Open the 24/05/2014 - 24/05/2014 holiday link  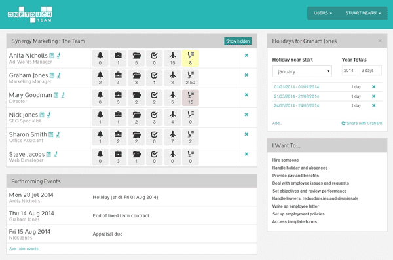coord(297,105)
